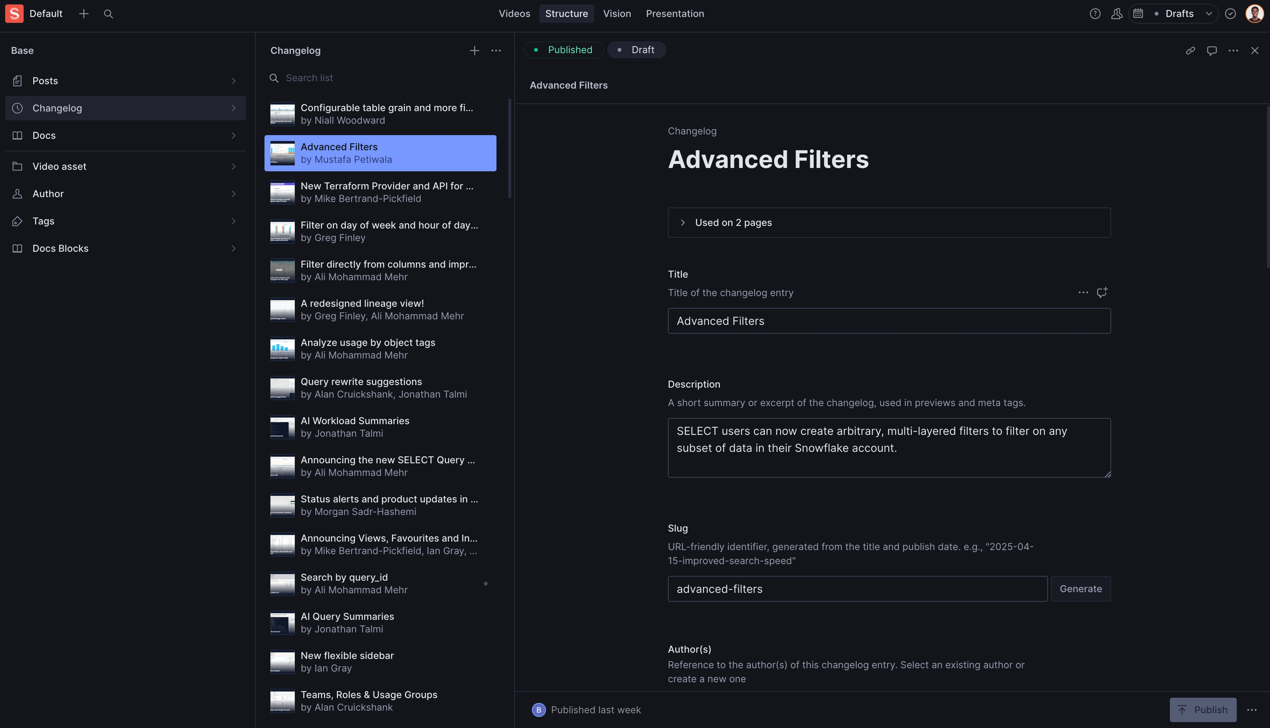Click the collaborators/people icon near Drafts
1270x728 pixels.
(1117, 14)
